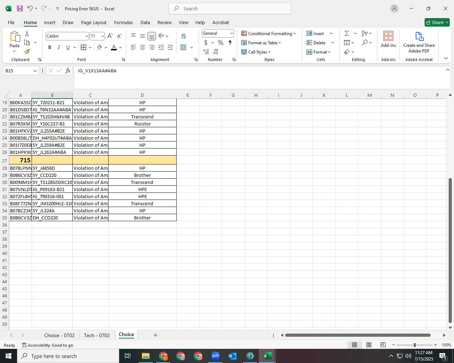Open the Add-ins button
454x363 pixels.
tap(388, 39)
